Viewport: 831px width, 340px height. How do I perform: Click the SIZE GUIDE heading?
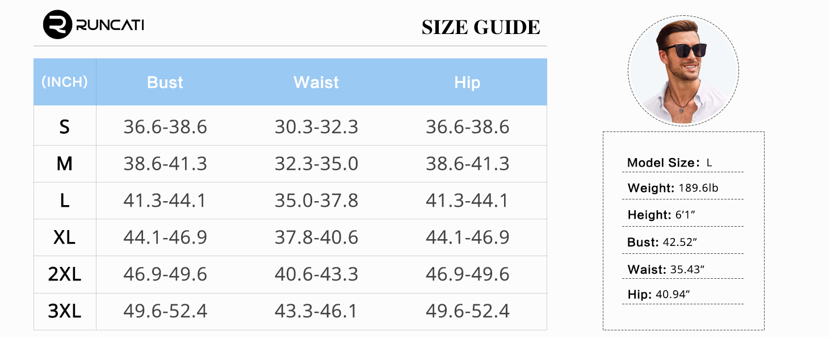[x=481, y=27]
